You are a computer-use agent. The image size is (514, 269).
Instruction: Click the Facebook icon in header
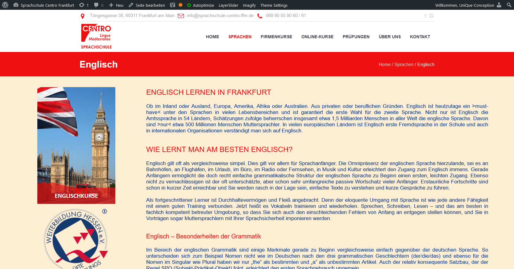click(x=425, y=16)
